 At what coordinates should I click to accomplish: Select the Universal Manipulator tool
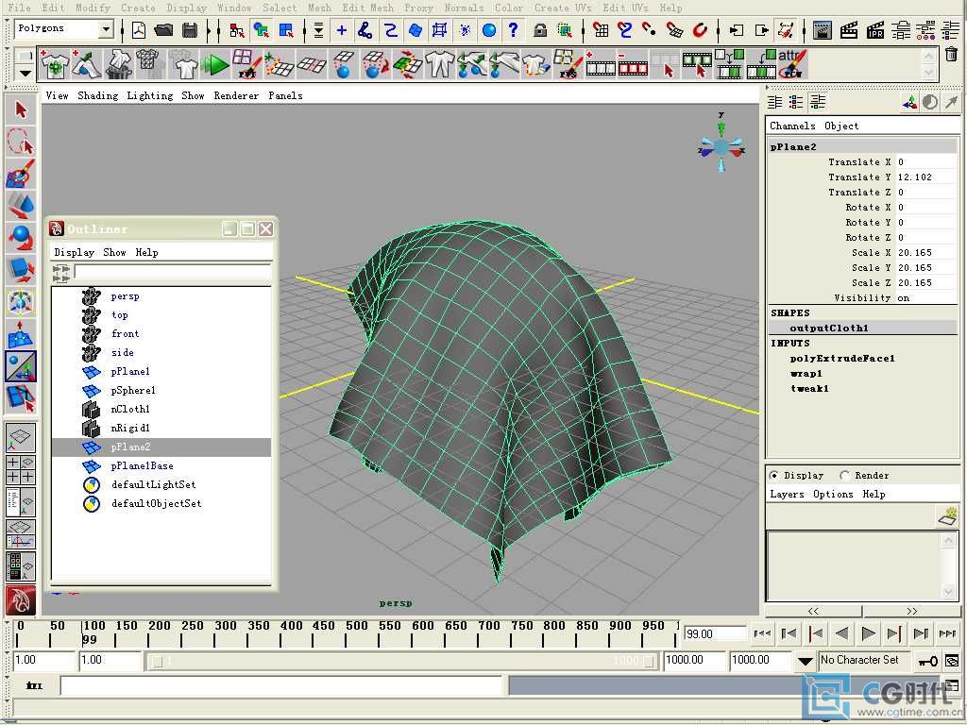21,301
